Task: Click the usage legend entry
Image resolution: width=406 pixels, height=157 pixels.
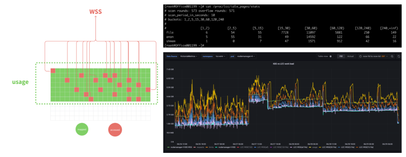Action: [315, 147]
